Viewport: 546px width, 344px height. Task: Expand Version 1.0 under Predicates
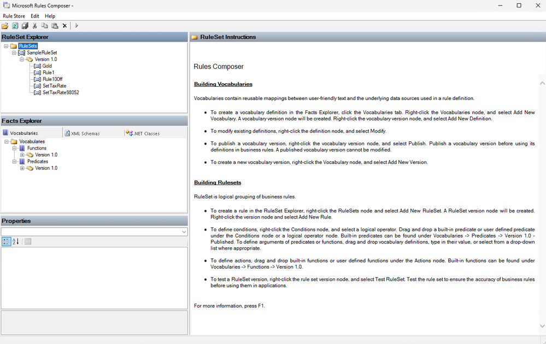tap(22, 168)
